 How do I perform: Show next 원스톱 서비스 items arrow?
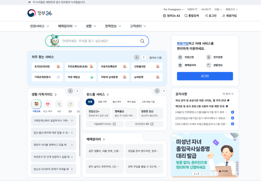[x=164, y=91]
